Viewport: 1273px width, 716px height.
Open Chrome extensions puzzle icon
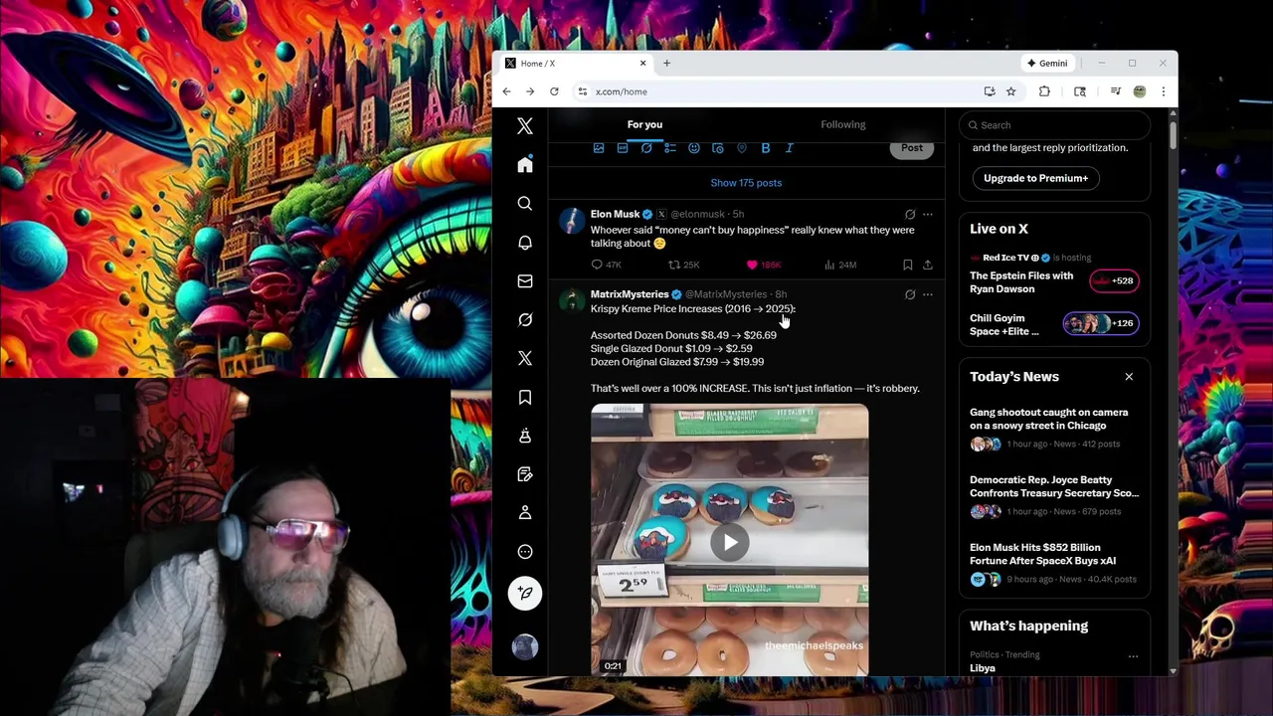1044,91
